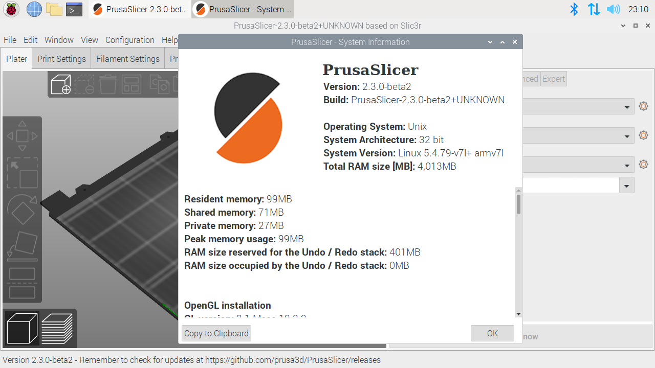Click the 'Version: 2.3.0-beta2' line
This screenshot has width=655, height=368.
coord(367,86)
